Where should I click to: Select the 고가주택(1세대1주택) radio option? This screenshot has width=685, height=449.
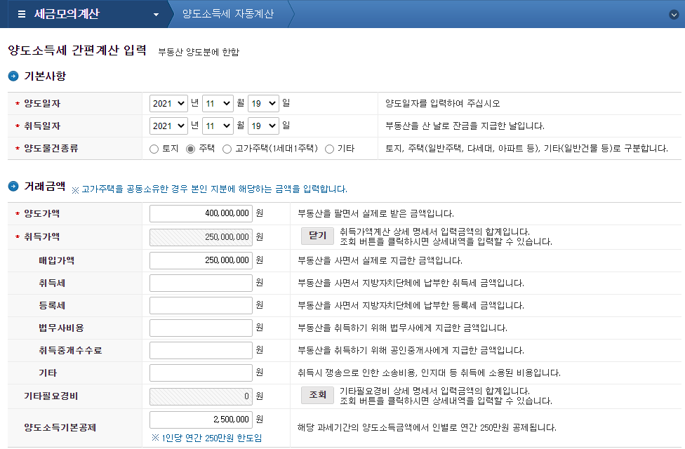click(227, 149)
